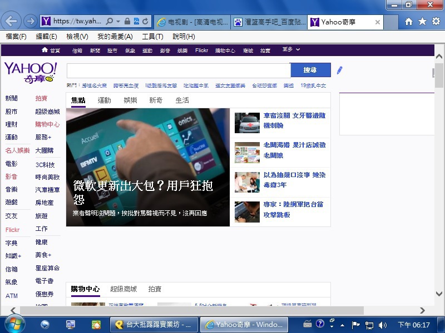Click the volume speaker tray icon
The height and width of the screenshot is (333, 445).
coord(383,325)
